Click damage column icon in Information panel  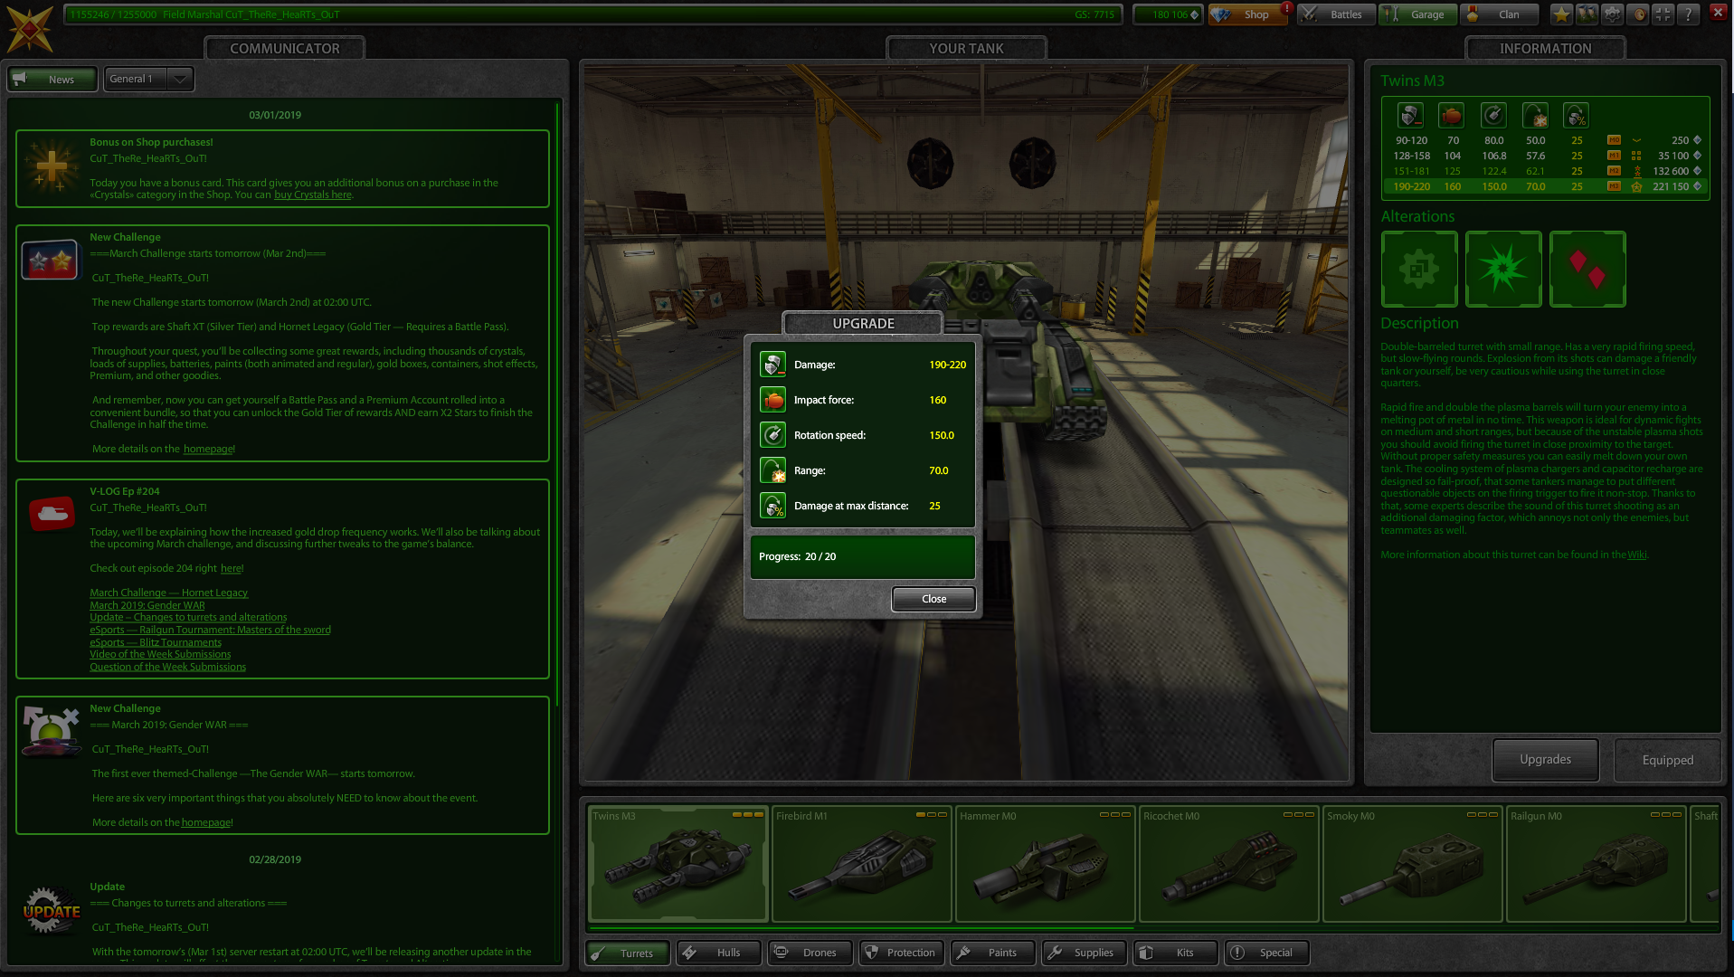(1410, 116)
